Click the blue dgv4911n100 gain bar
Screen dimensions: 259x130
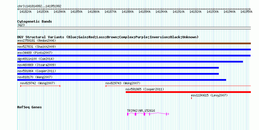pos(130,62)
